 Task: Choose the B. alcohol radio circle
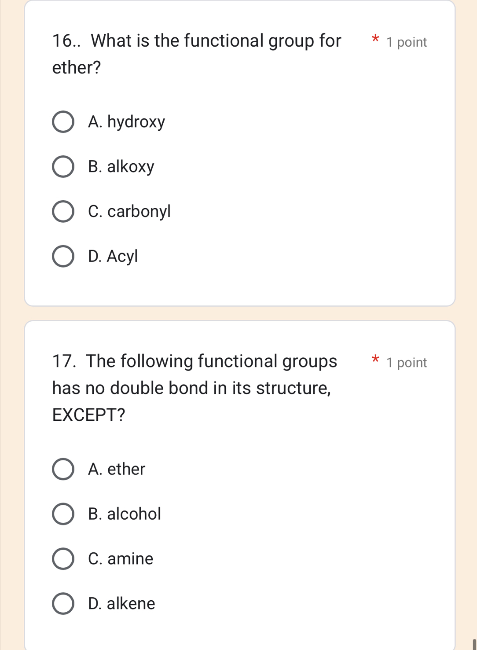tap(63, 514)
